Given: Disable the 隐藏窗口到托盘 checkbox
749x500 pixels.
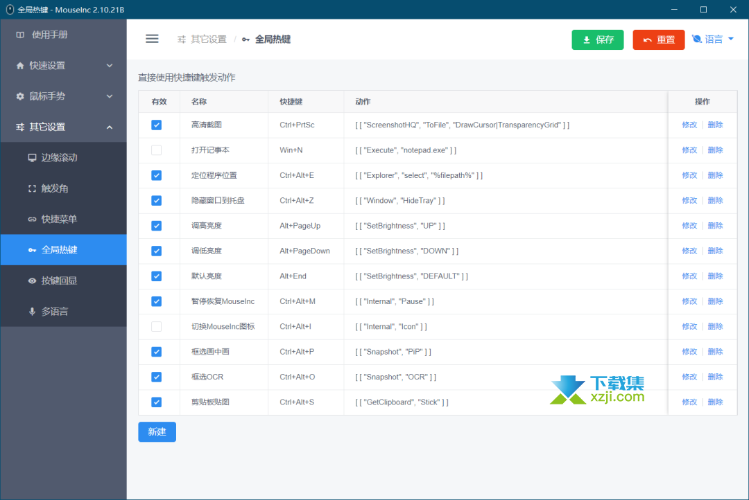Looking at the screenshot, I should pyautogui.click(x=156, y=201).
